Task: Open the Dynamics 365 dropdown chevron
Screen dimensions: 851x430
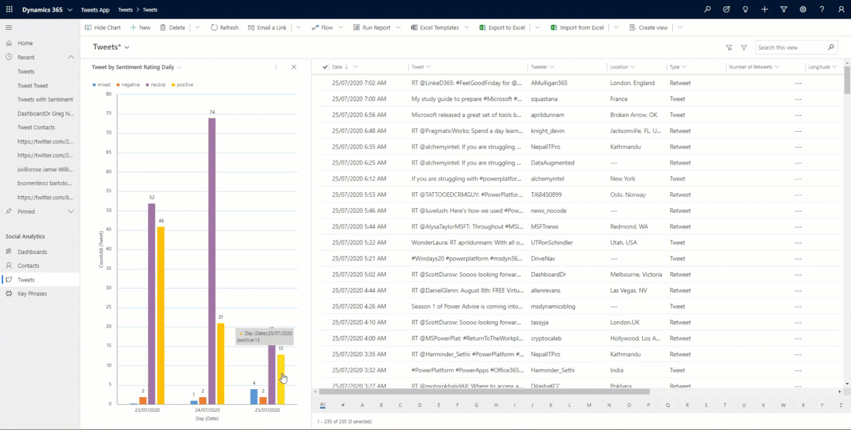Action: pos(70,10)
